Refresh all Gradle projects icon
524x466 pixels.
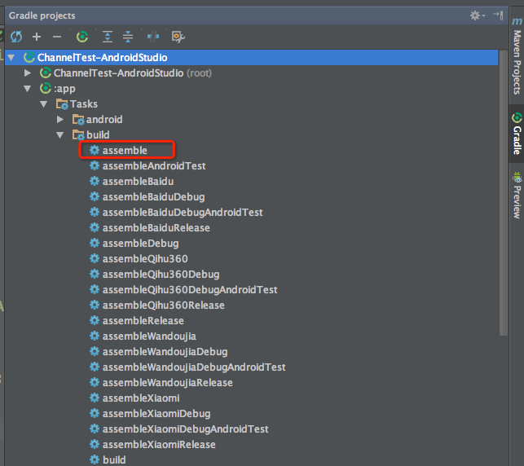pos(16,37)
